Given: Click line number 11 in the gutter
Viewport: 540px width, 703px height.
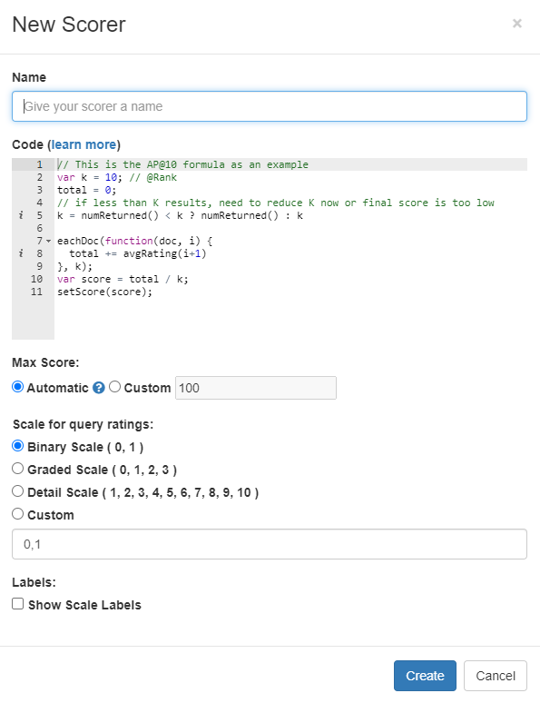Looking at the screenshot, I should coord(36,292).
